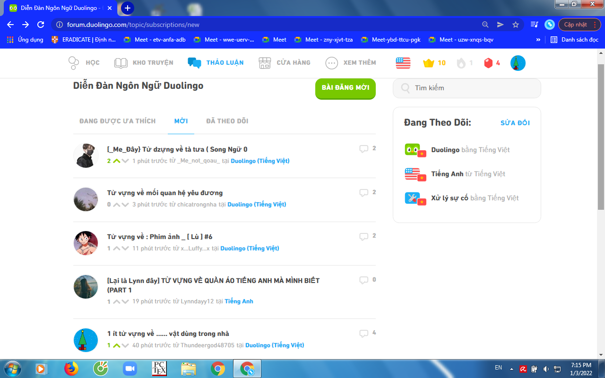Click SỬA ĐỔI edit link

pos(515,123)
